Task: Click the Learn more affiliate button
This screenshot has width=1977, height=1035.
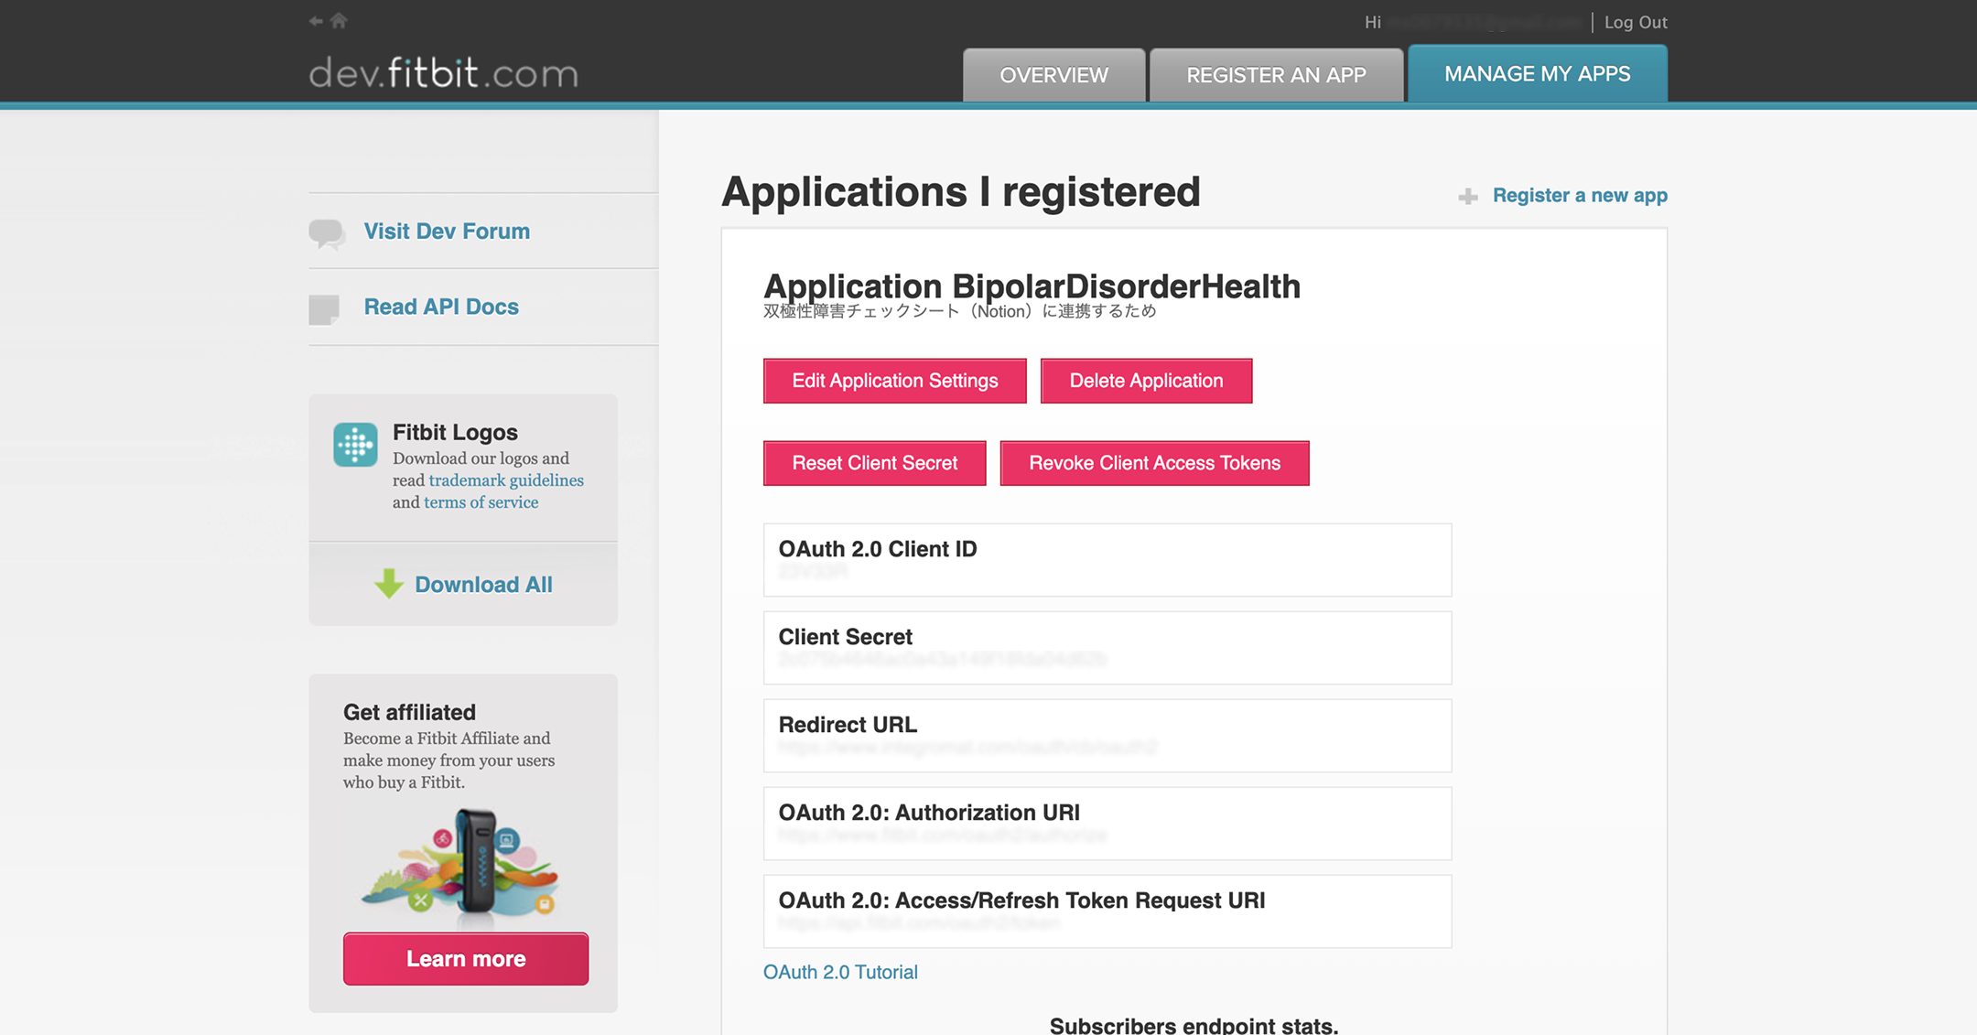Action: [466, 959]
